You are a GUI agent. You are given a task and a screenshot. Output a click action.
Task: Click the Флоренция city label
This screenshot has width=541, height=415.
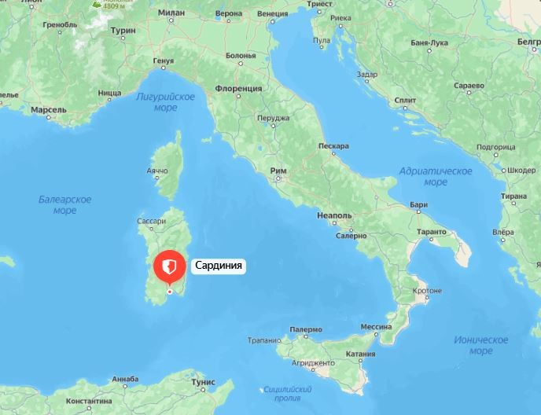(x=238, y=88)
